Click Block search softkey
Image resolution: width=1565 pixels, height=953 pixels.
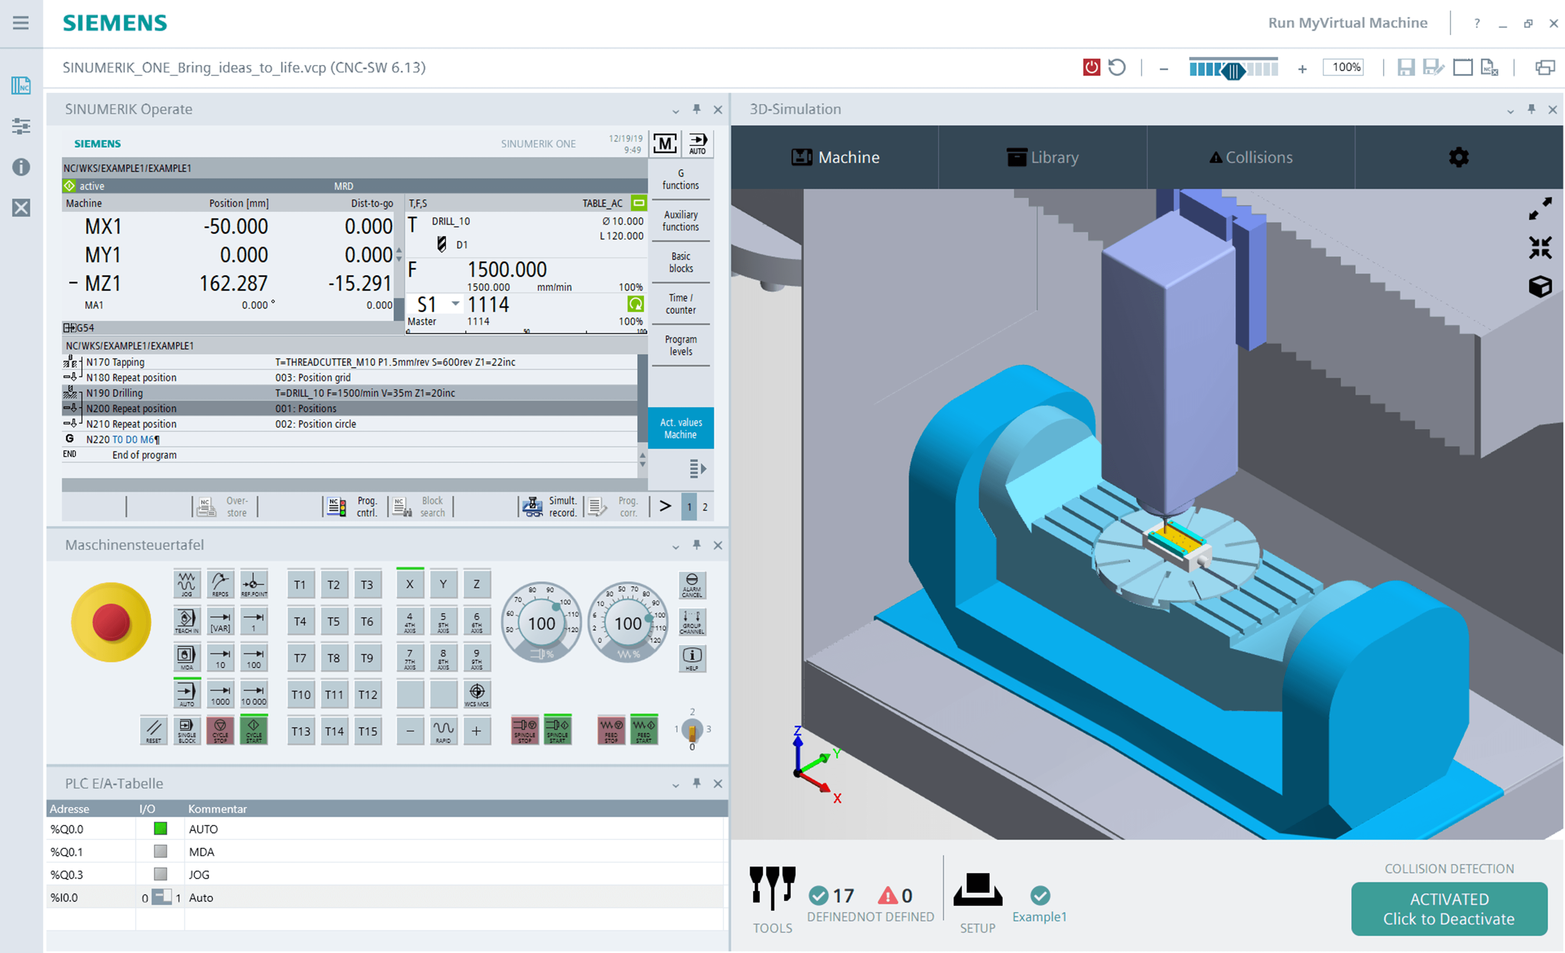(420, 507)
